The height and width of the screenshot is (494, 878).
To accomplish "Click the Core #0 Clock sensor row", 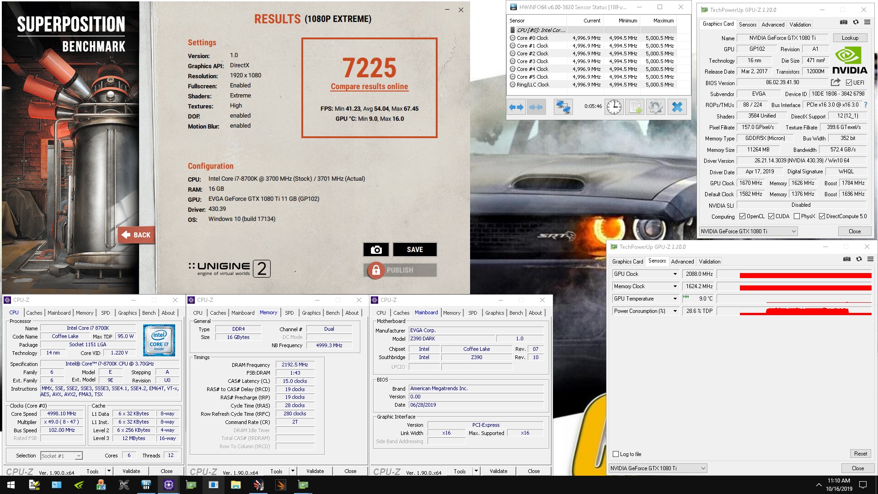I will (592, 38).
